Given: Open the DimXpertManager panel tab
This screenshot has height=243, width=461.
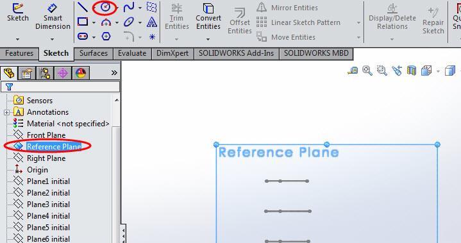Looking at the screenshot, I should point(63,73).
